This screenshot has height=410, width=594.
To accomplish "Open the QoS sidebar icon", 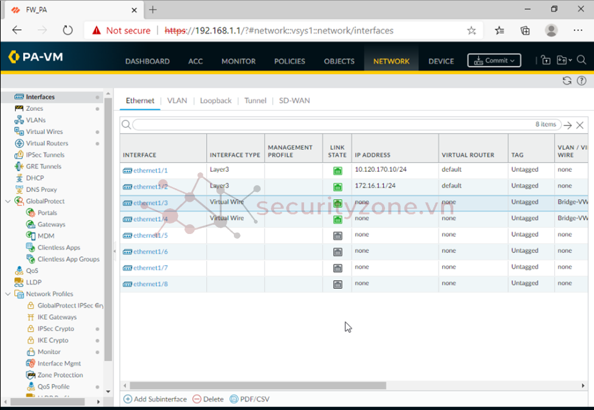I will [19, 270].
